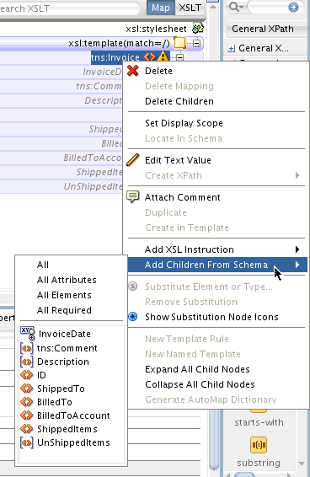The width and height of the screenshot is (310, 477).
Task: Click the ShippedTo element icon in submenu
Action: coord(26,389)
